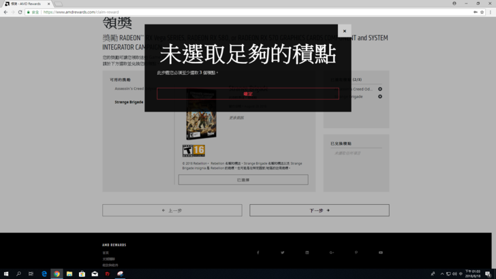This screenshot has width=496, height=279.
Task: Remove Strange Brigade from selected rewards
Action: (x=380, y=97)
